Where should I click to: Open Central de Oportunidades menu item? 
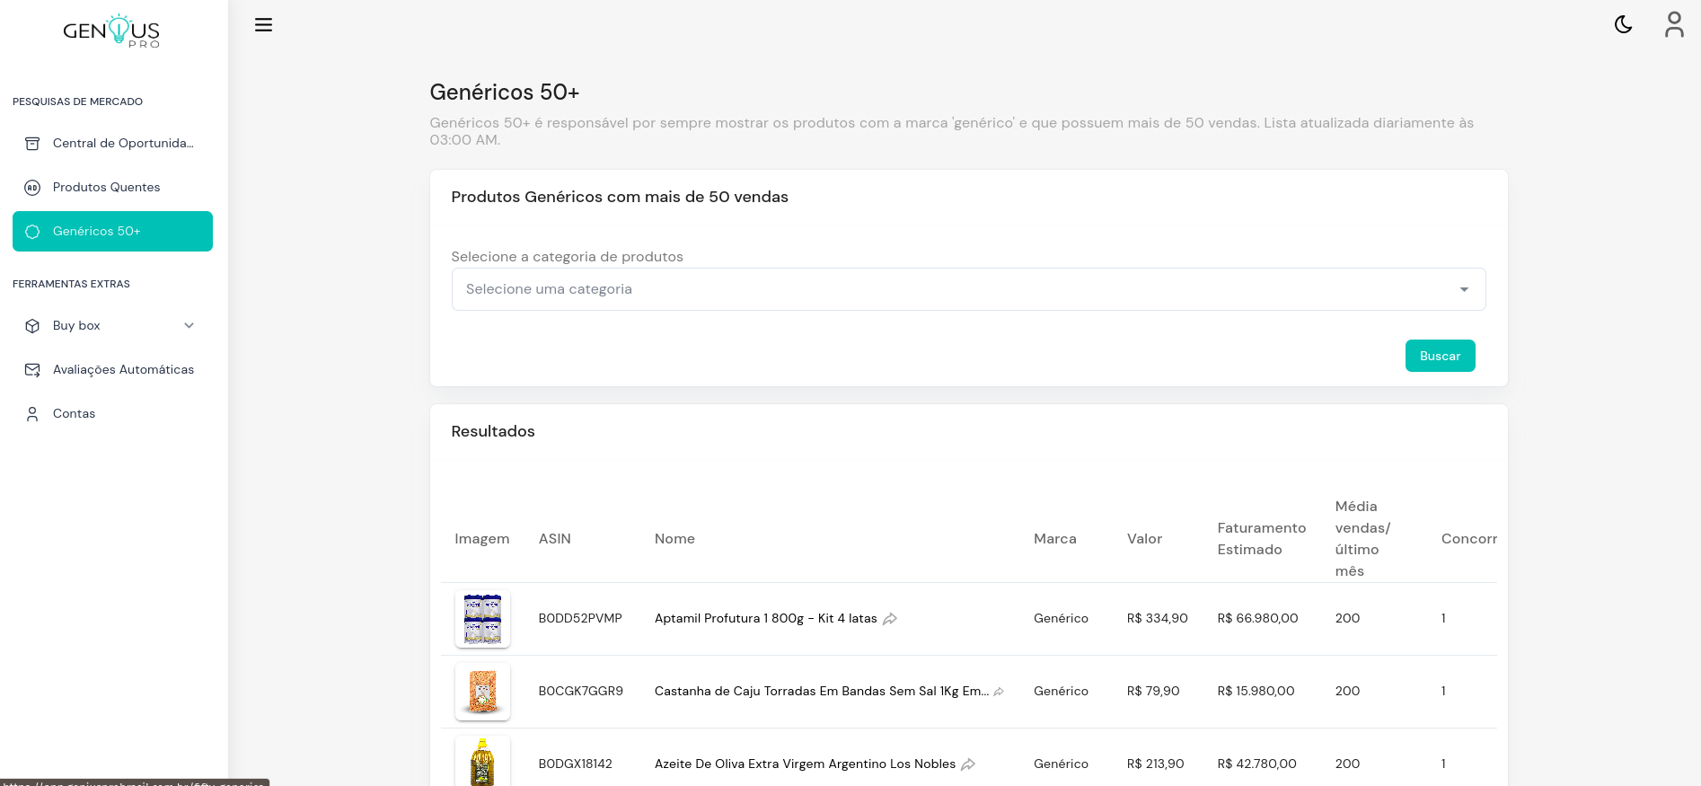[x=112, y=144]
